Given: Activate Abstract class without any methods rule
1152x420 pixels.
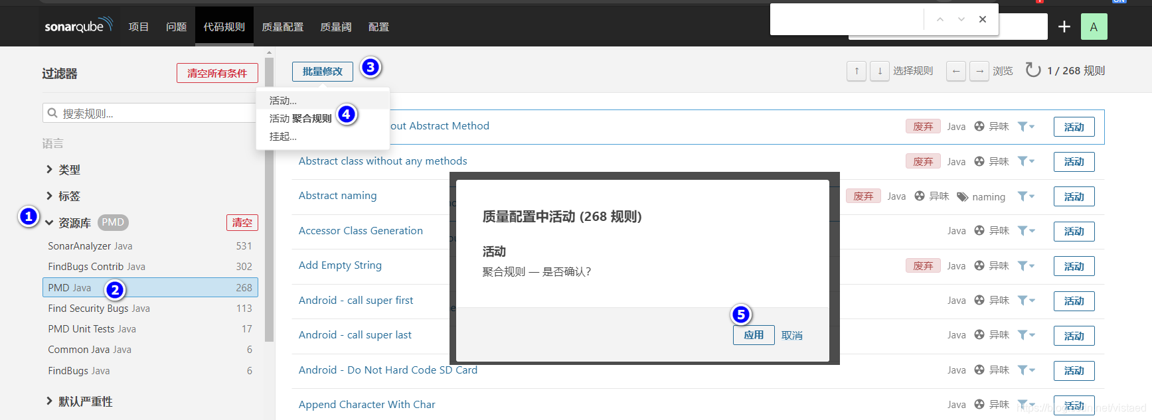Looking at the screenshot, I should click(1074, 162).
